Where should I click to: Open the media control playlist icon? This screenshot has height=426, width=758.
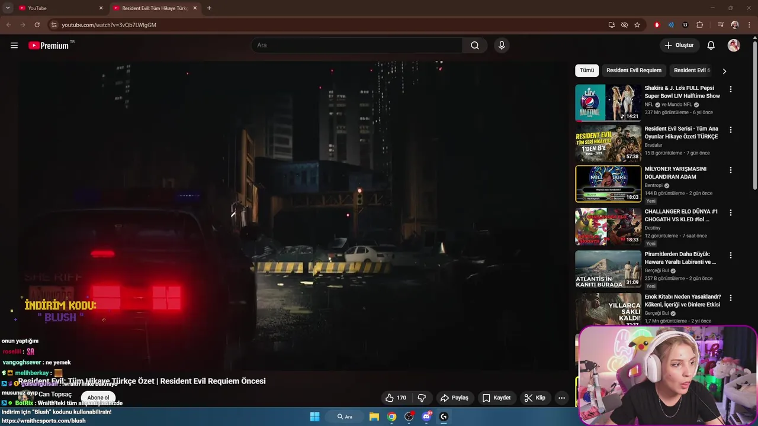click(x=720, y=25)
